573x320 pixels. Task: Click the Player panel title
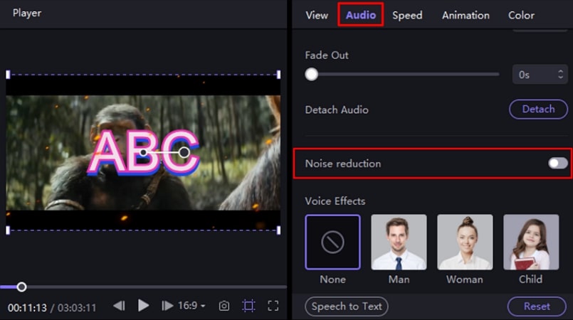pyautogui.click(x=27, y=13)
